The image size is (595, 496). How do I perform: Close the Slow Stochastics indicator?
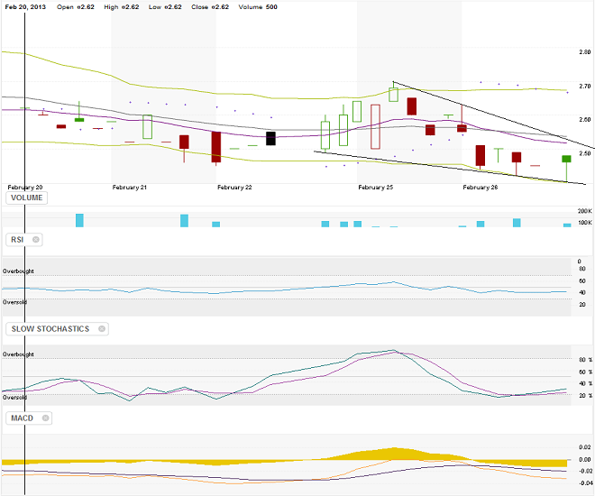click(x=100, y=329)
